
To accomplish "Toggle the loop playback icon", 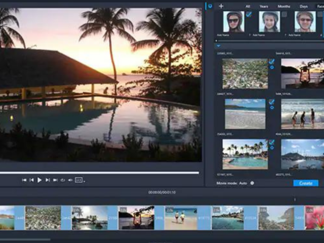I will coord(63,180).
